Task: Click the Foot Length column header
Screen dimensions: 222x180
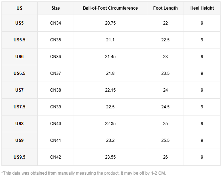Action: coord(165,8)
